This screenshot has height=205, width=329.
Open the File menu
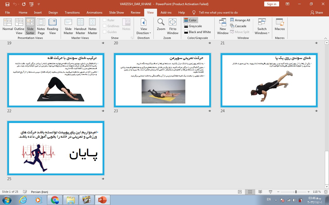click(x=7, y=12)
